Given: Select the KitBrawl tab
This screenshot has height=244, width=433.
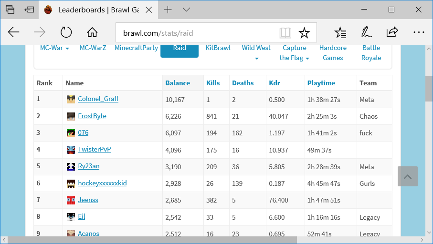Looking at the screenshot, I should tap(218, 48).
